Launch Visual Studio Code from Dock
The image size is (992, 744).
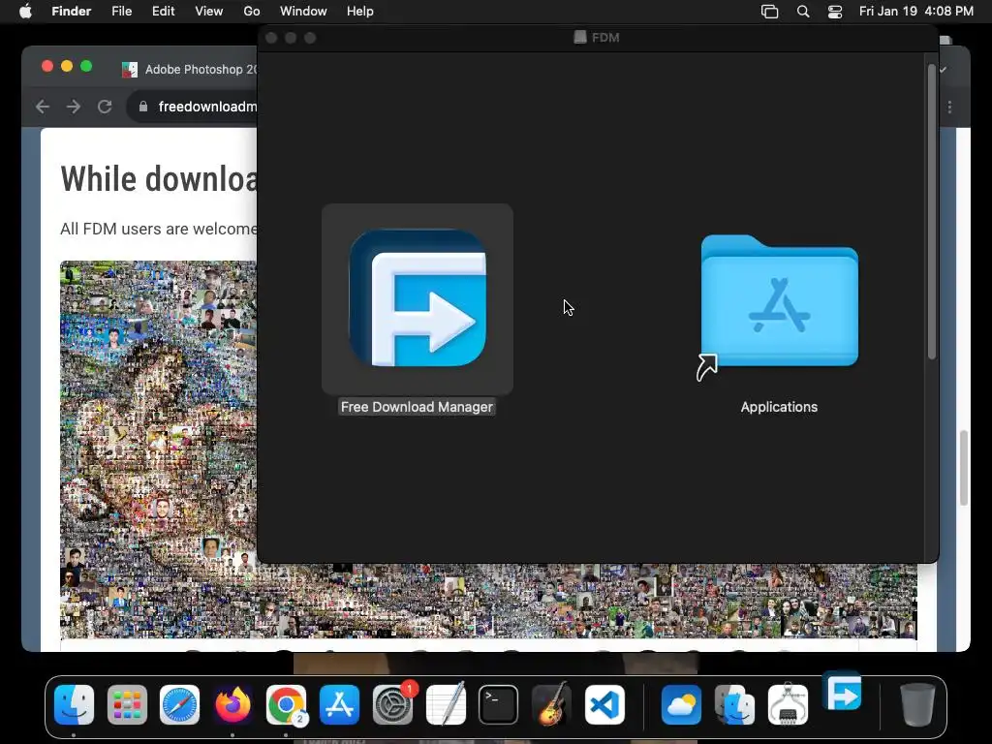604,704
